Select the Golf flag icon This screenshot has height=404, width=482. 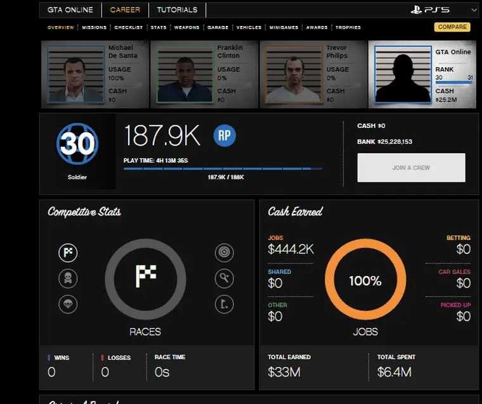click(224, 304)
